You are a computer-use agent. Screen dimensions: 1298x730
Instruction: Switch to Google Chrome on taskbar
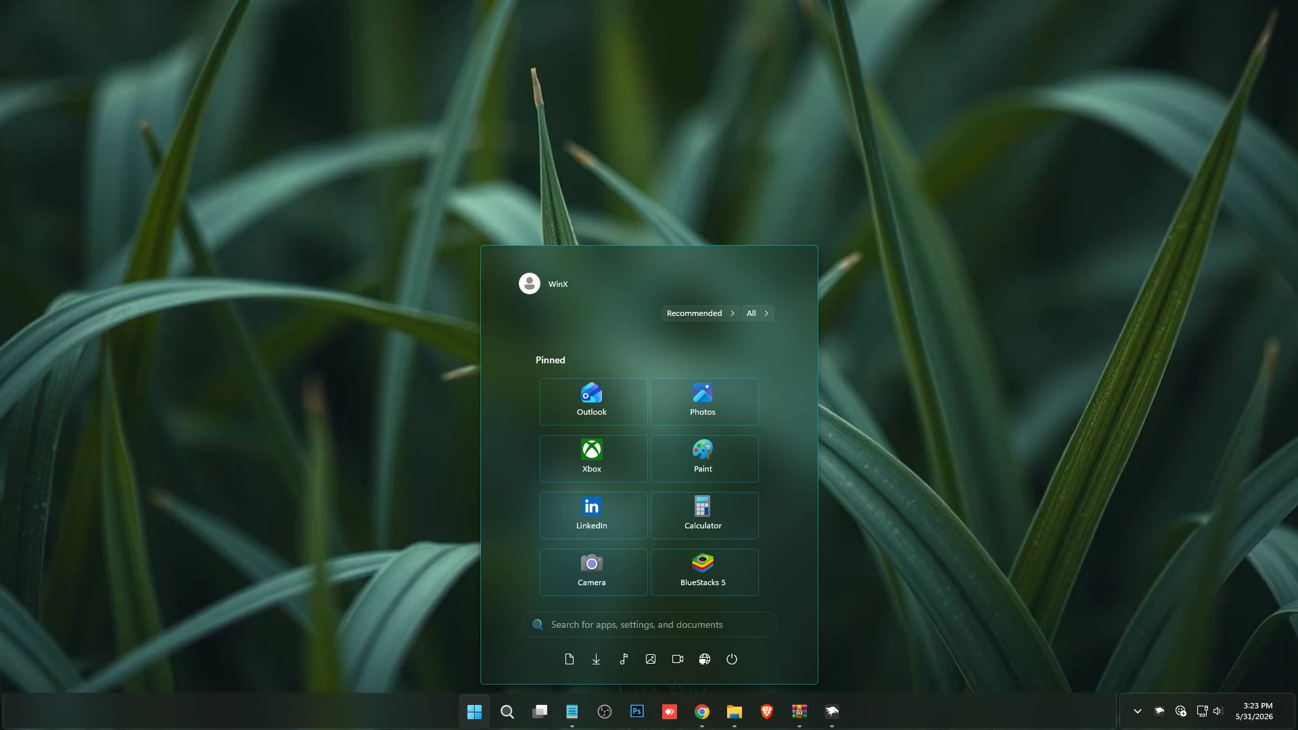tap(702, 712)
